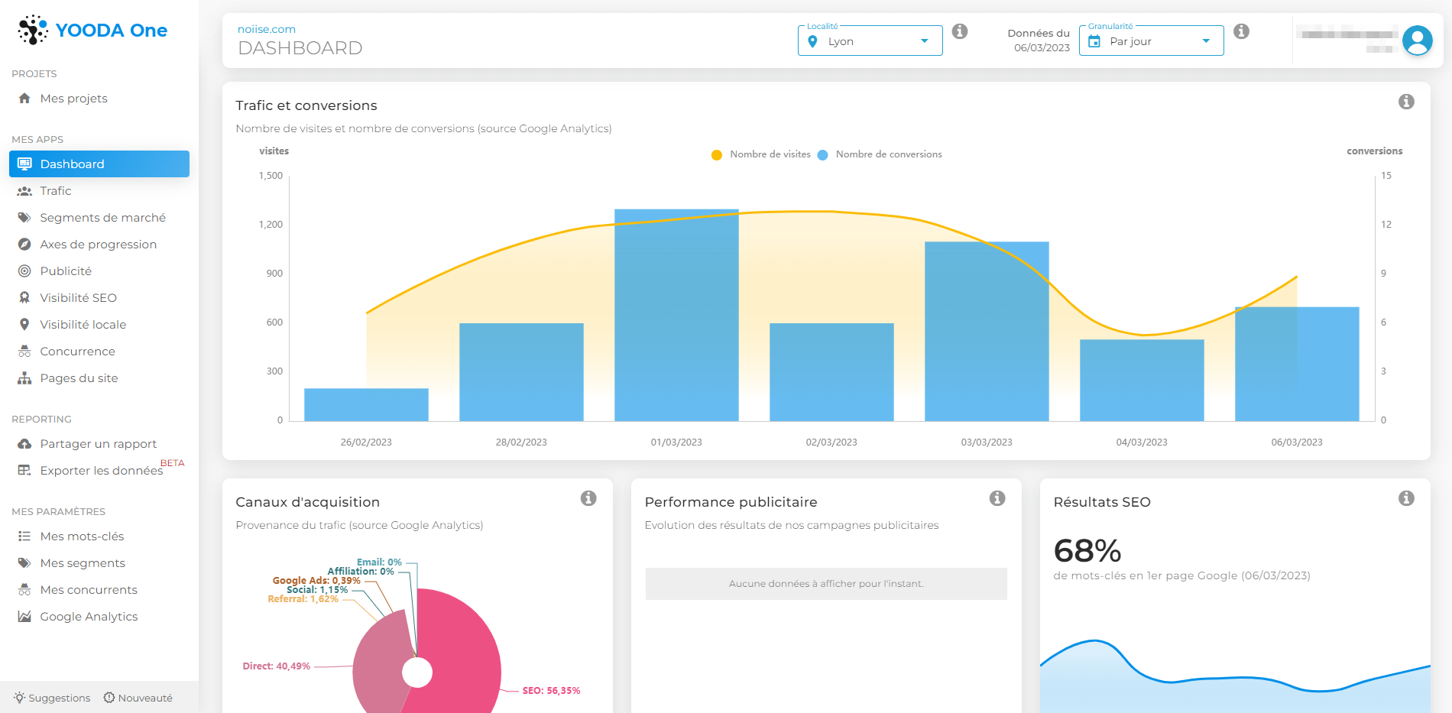Click the Publicité target icon
The image size is (1452, 713).
coord(24,271)
